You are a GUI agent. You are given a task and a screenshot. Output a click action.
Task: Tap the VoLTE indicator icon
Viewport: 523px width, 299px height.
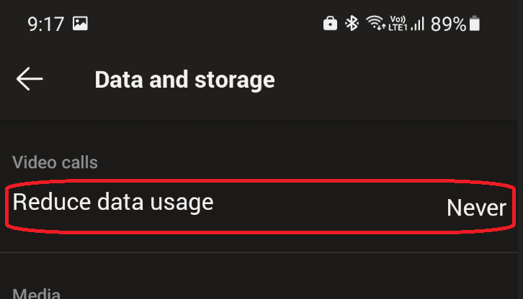[x=398, y=24]
